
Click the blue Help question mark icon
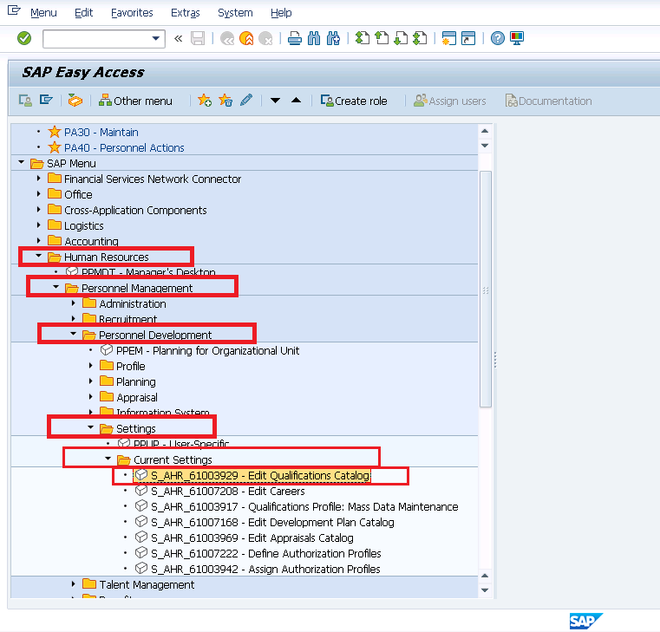coord(498,38)
